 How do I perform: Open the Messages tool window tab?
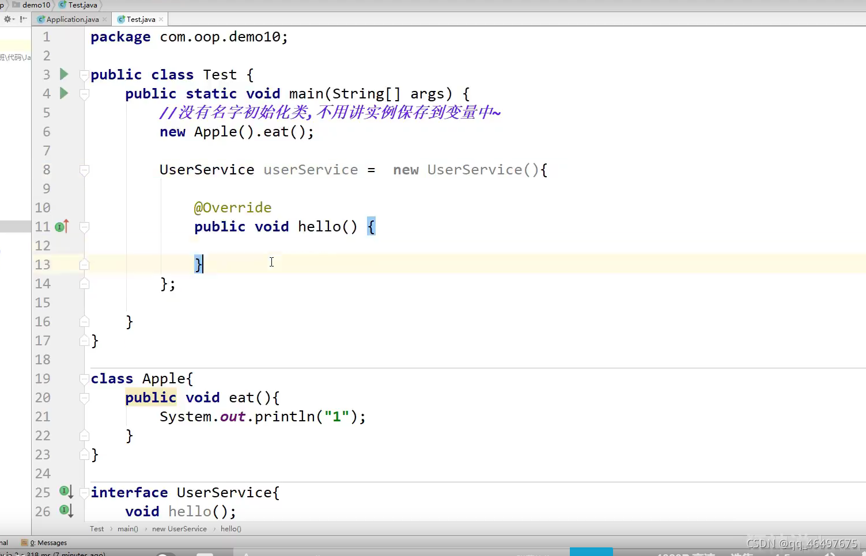pos(44,543)
